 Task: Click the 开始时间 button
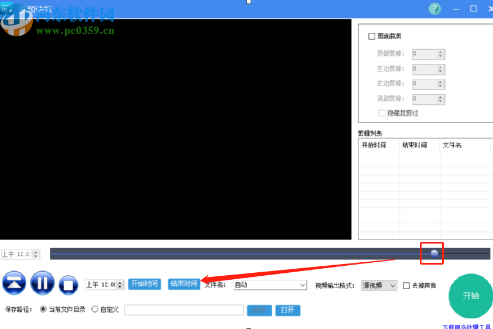point(144,284)
